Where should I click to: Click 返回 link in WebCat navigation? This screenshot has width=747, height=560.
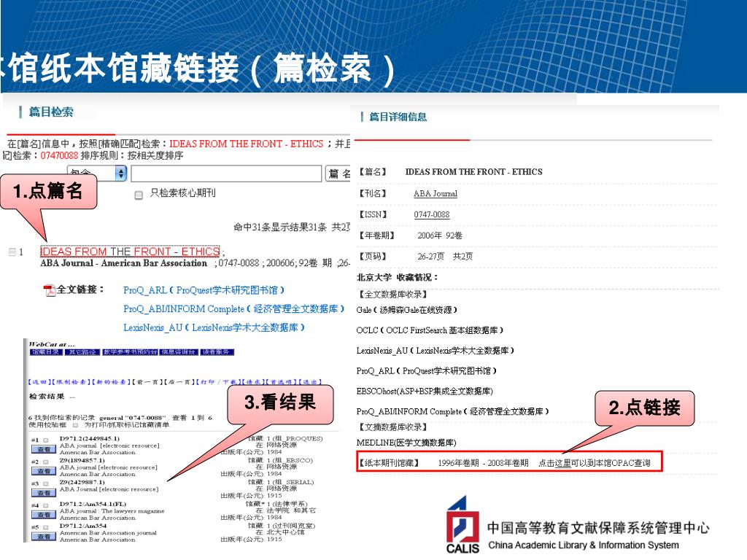[40, 382]
